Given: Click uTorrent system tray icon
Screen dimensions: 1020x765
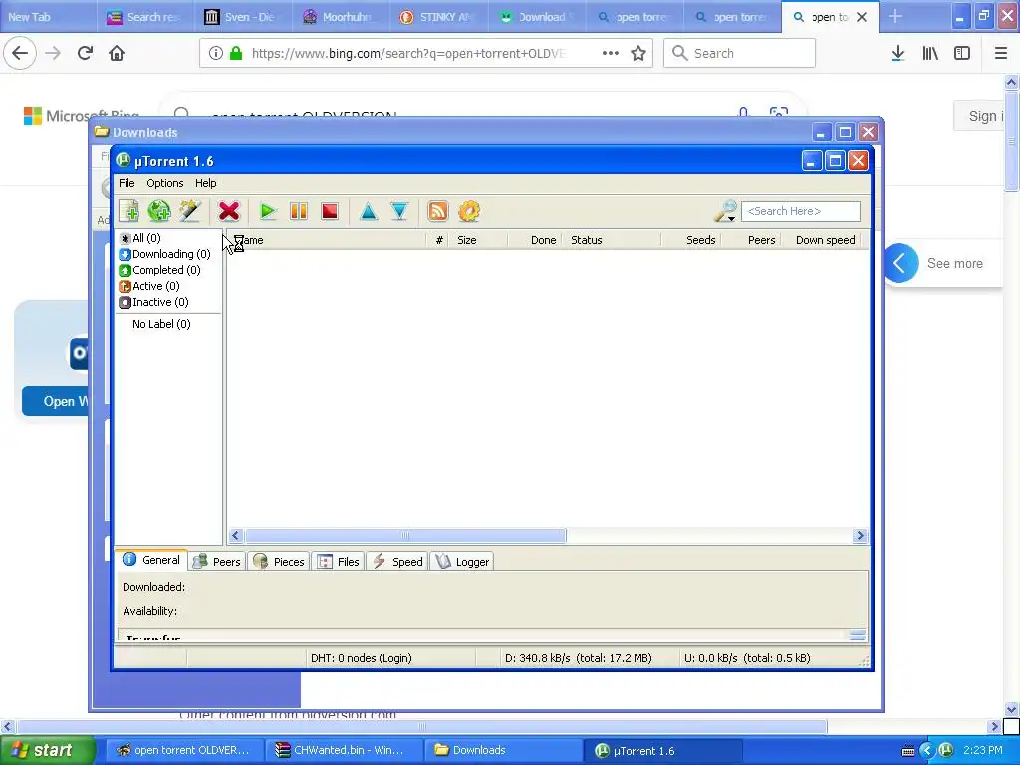Looking at the screenshot, I should 946,750.
